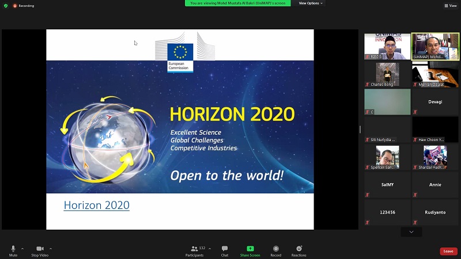Click the Recording indicator
Screen dimensions: 461x259
[x=24, y=6]
